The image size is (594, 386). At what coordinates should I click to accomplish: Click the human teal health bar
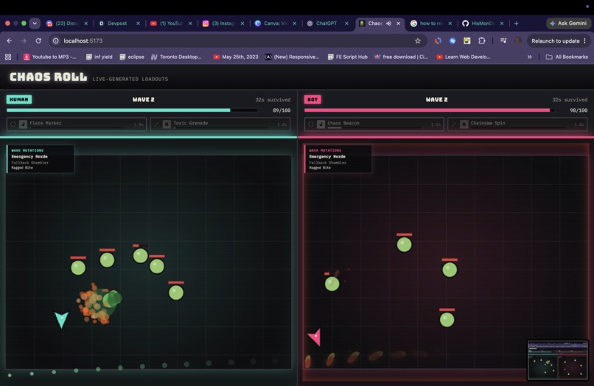pyautogui.click(x=132, y=110)
